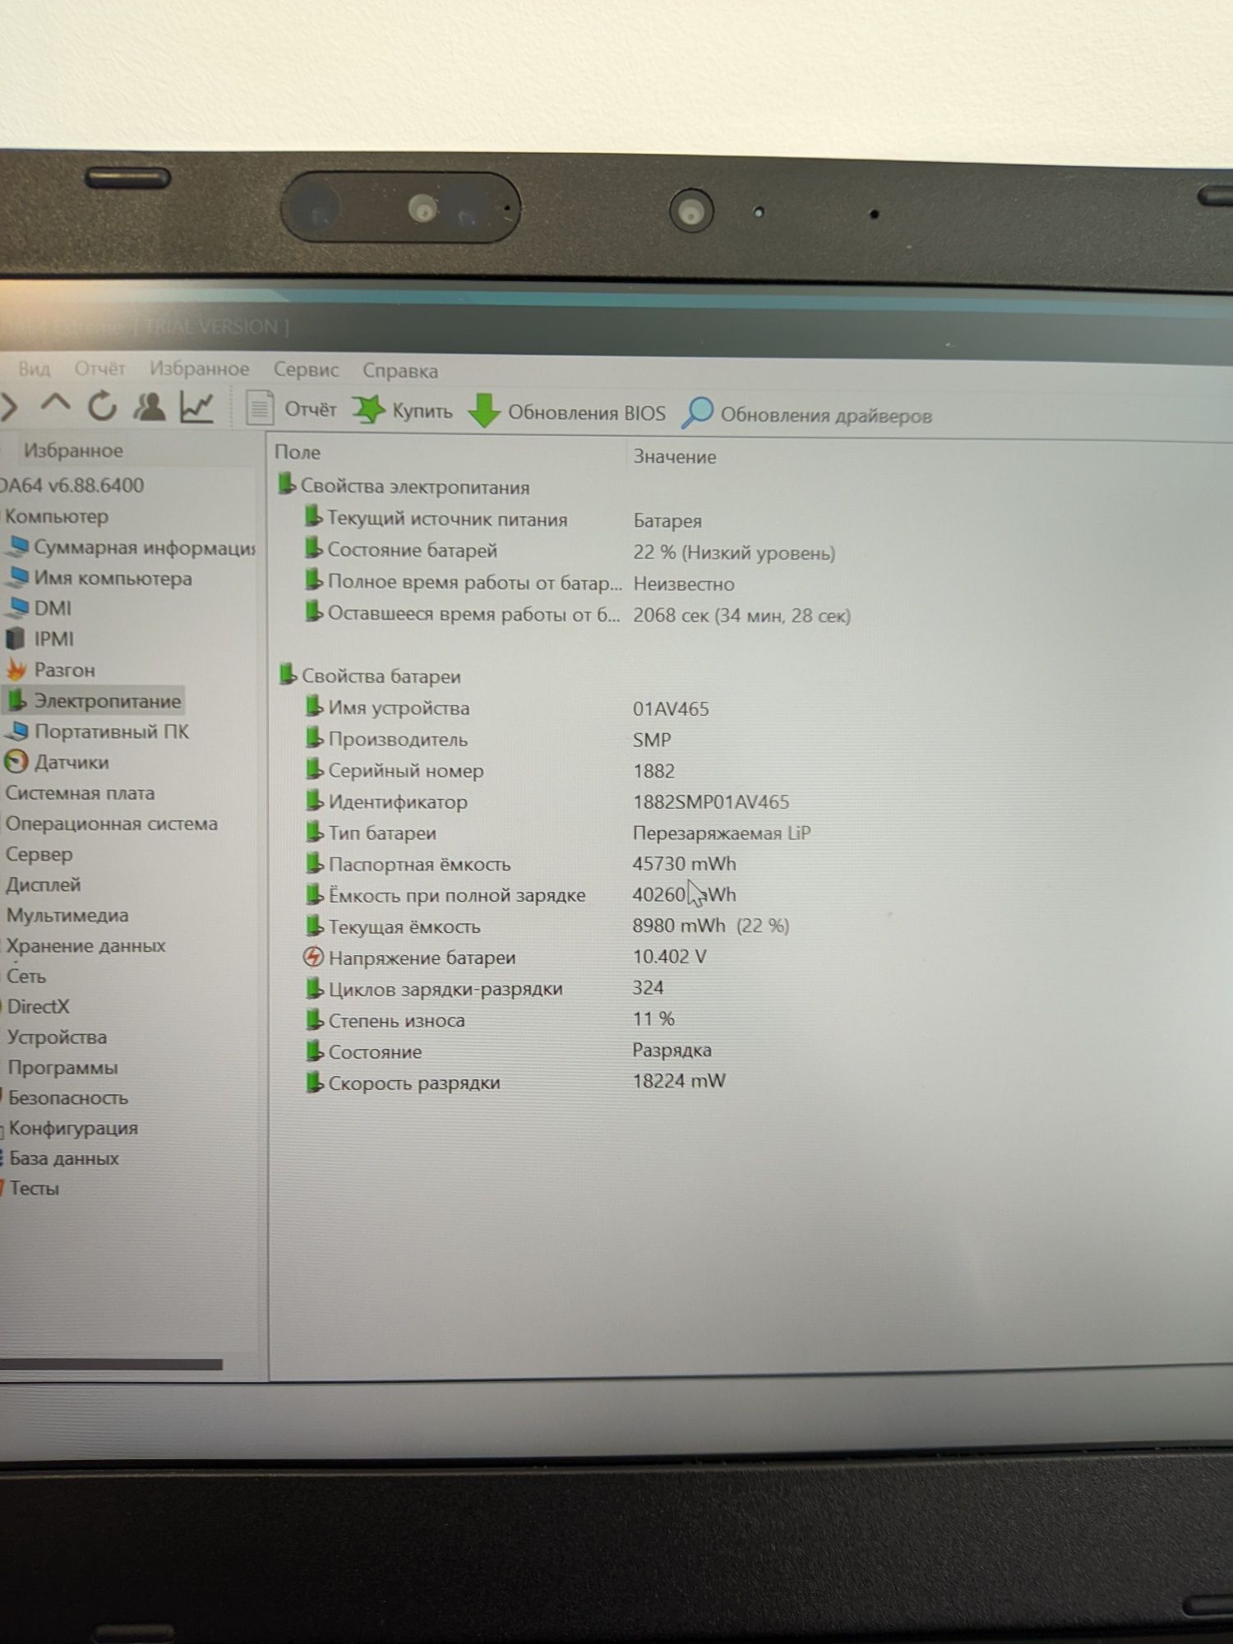Click the Купить green star icon
Viewport: 1233px width, 1644px height.
click(x=368, y=409)
